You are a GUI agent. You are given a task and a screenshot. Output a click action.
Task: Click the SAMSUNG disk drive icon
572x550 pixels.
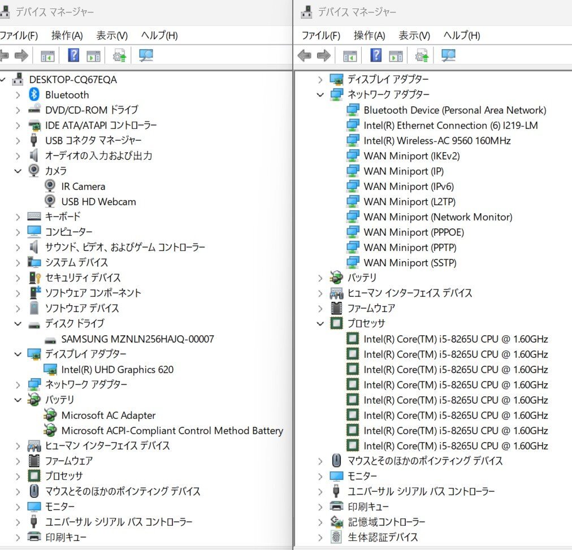coord(50,340)
